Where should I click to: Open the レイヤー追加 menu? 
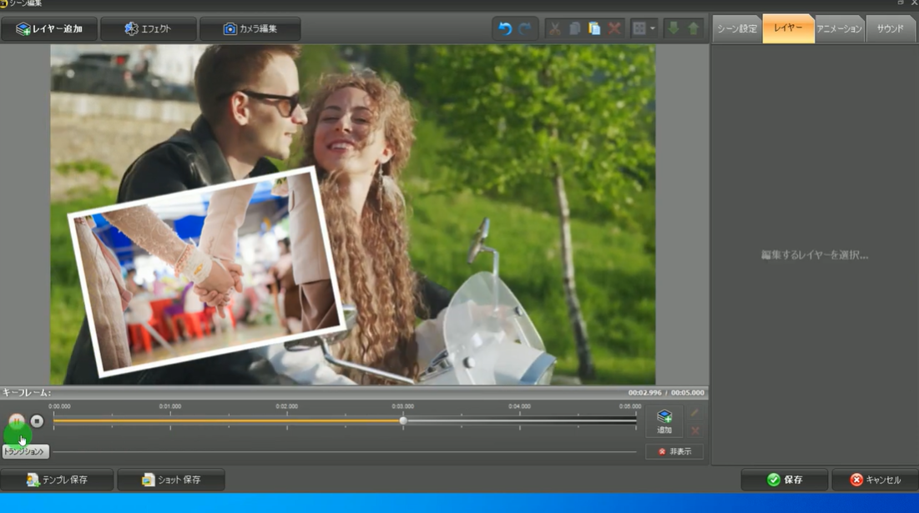point(49,29)
